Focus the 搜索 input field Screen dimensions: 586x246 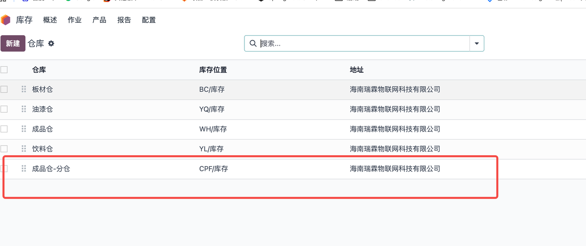[364, 43]
